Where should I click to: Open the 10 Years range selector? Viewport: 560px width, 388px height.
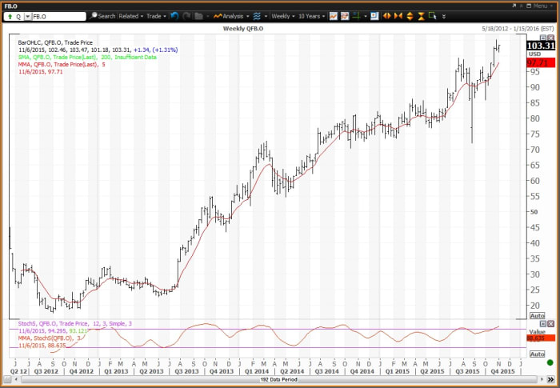pos(312,16)
